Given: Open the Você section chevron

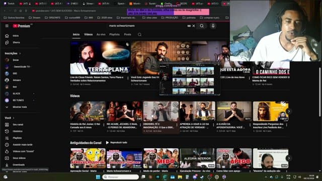Looking at the screenshot, I should coord(14,118).
